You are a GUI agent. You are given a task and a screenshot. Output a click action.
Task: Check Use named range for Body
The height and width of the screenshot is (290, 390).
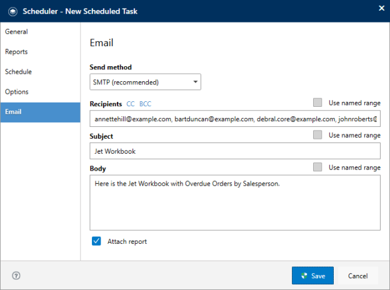point(317,167)
